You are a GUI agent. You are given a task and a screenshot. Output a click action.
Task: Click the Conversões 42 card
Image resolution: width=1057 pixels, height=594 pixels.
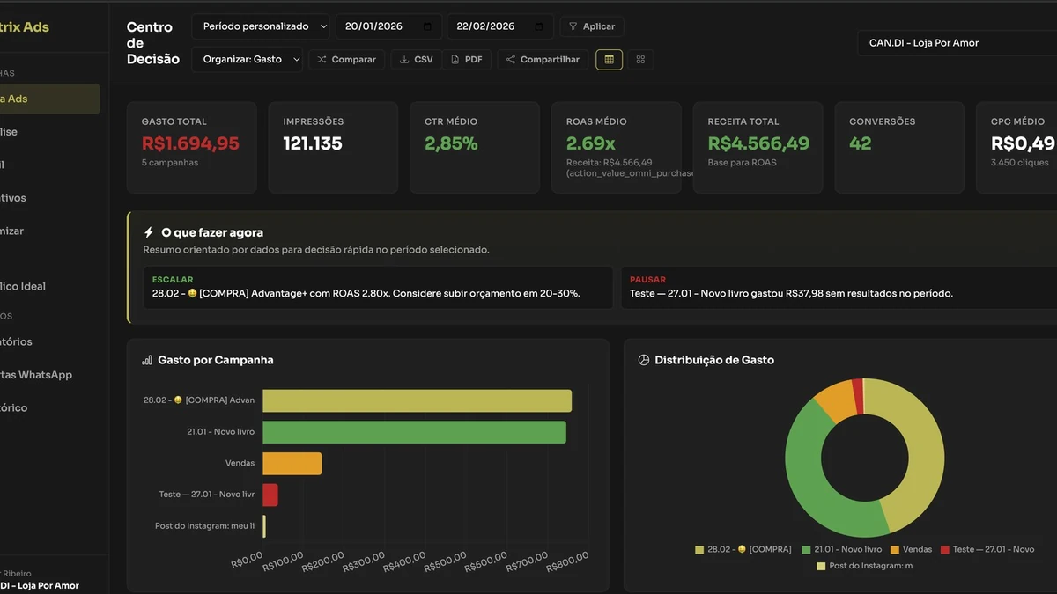(899, 148)
